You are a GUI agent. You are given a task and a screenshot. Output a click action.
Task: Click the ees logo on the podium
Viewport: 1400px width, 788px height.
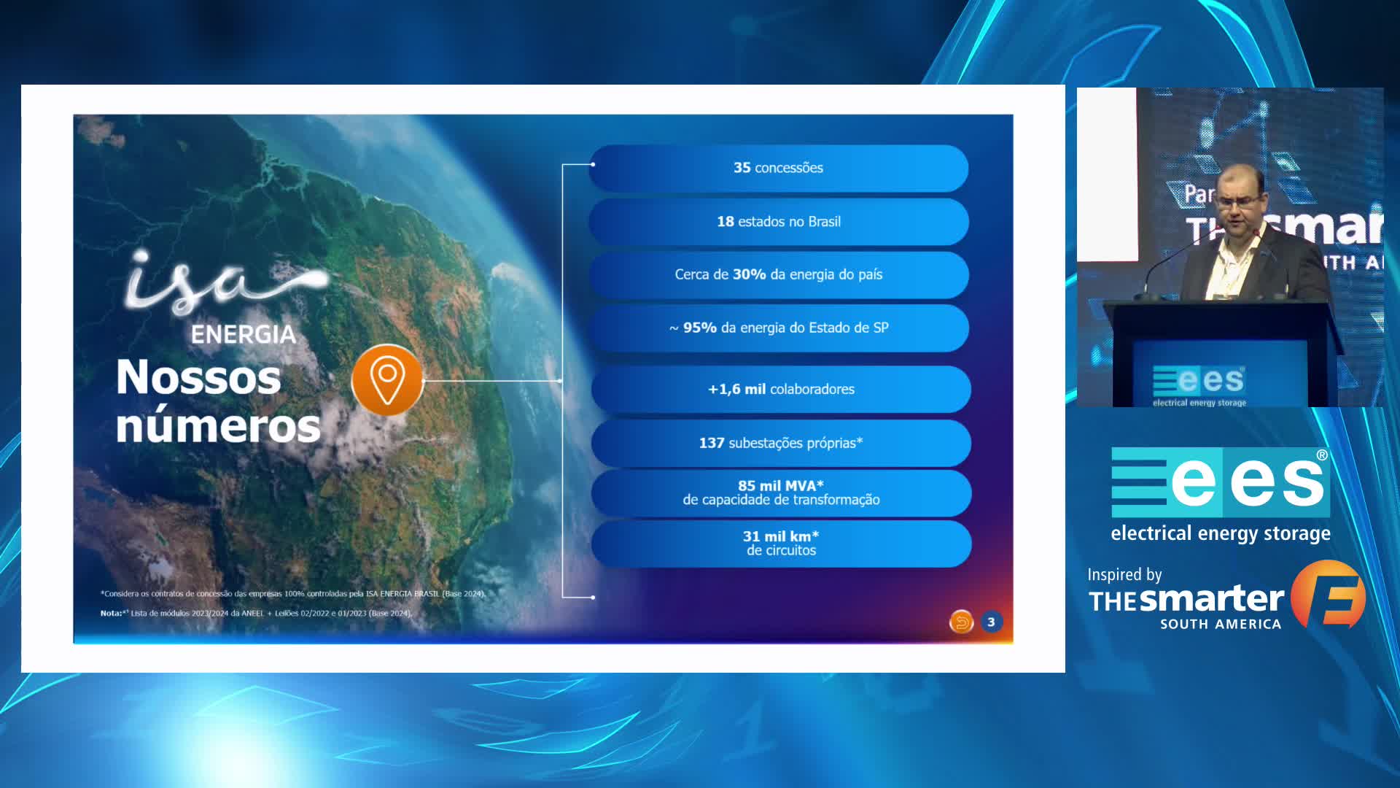1199,385
